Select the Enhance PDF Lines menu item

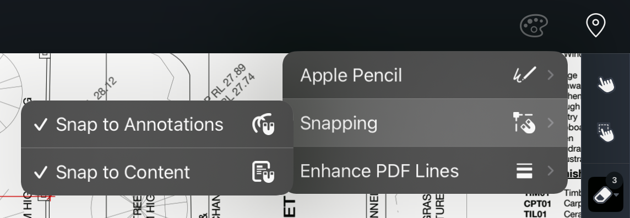pos(425,170)
